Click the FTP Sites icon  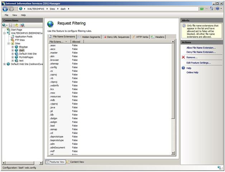[13, 40]
